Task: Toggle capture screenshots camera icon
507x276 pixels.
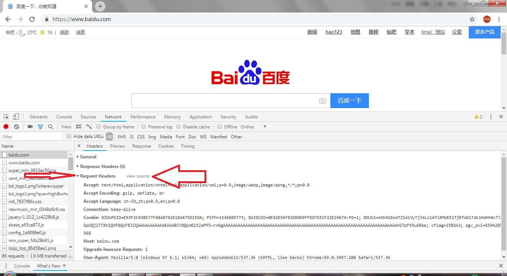Action: [30, 127]
